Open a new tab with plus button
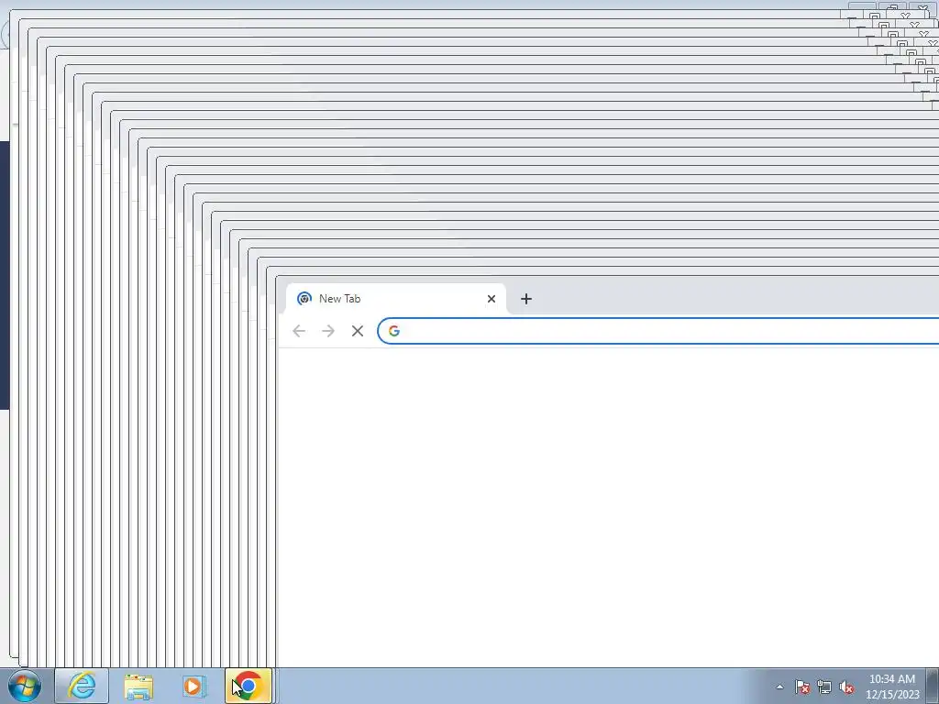 coord(525,299)
